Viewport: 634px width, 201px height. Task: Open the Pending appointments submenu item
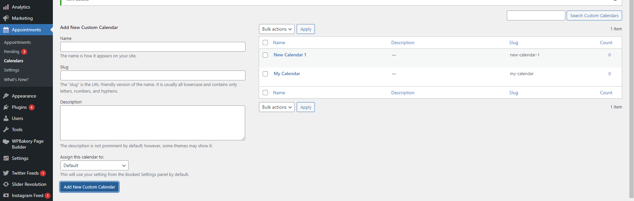12,52
